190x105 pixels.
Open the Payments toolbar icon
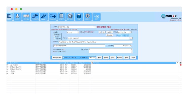(x=35, y=17)
